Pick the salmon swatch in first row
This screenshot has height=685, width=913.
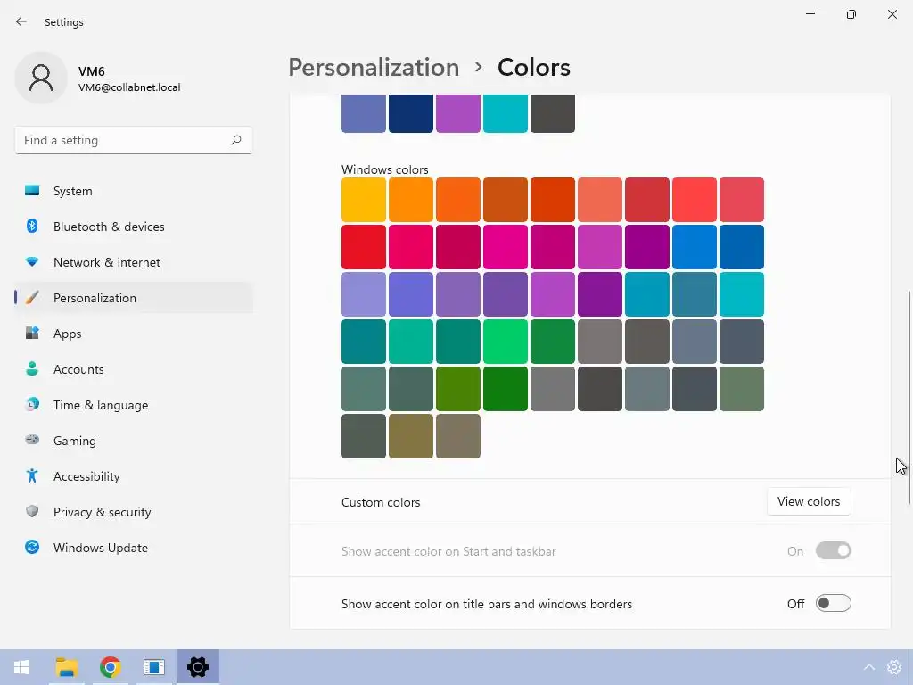coord(600,200)
